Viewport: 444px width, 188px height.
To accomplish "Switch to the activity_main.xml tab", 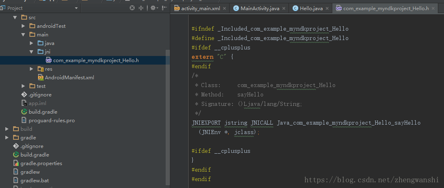I will pos(200,9).
